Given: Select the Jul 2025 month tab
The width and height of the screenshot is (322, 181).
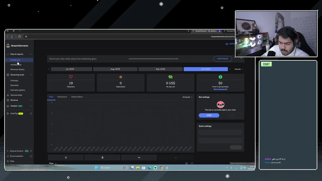Looking at the screenshot, I should coord(71,69).
